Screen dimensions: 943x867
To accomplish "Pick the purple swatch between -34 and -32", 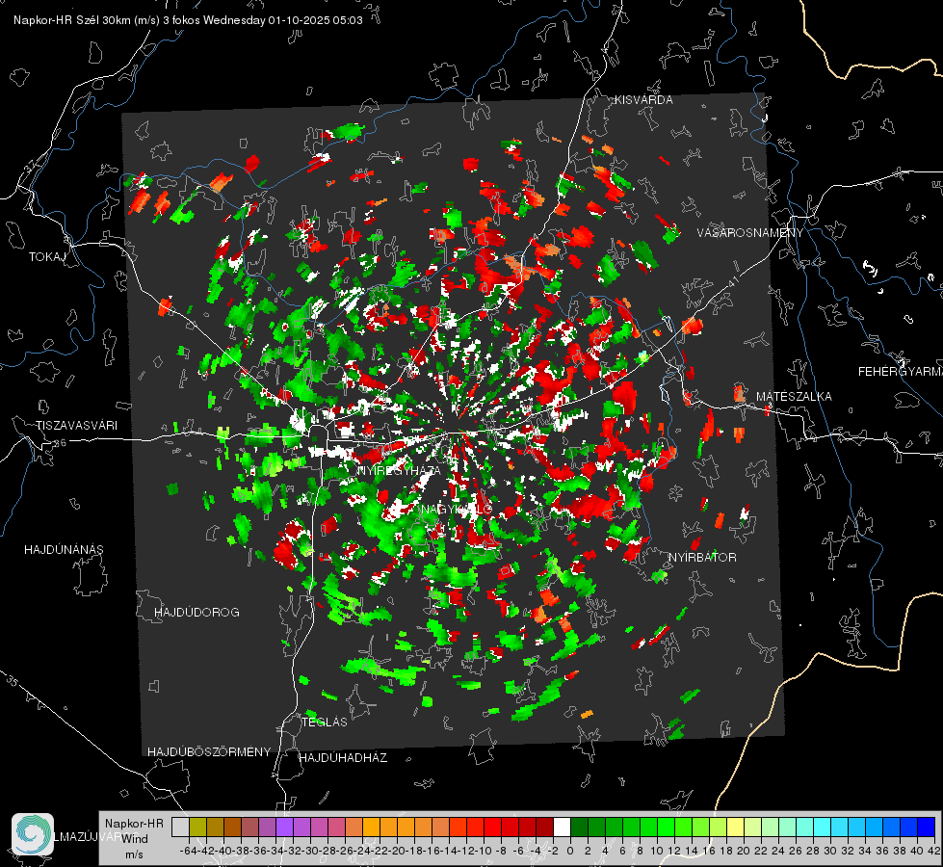I will 284,827.
